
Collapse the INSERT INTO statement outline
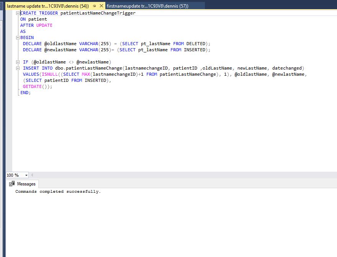[18, 68]
